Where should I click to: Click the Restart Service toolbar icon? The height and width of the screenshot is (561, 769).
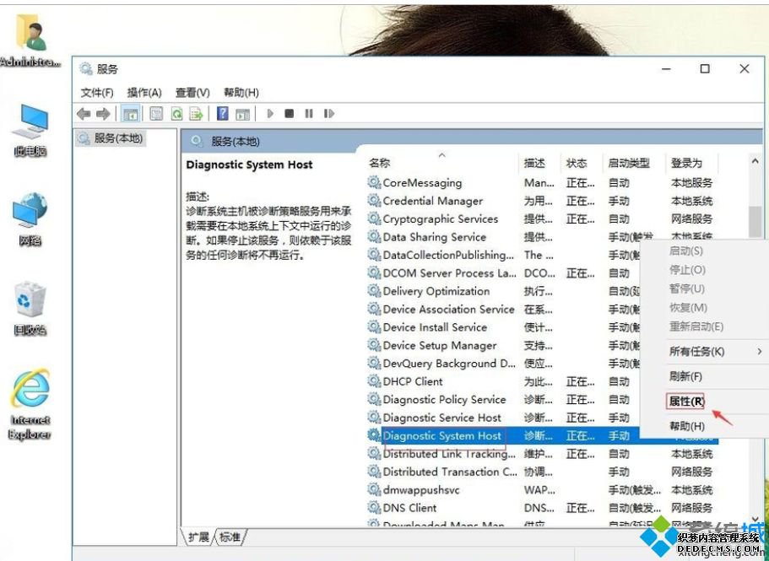click(329, 114)
